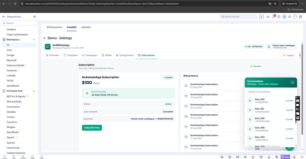Open the user profile avatar
This screenshot has height=159, width=306.
coord(295,17)
